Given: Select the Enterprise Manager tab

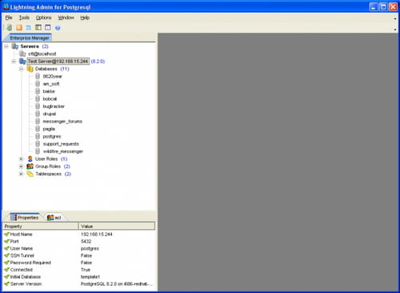Looking at the screenshot, I should 30,38.
